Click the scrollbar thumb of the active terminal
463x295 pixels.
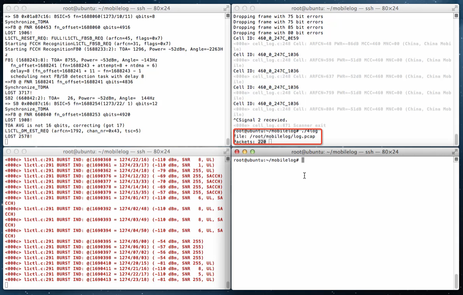tap(456, 280)
